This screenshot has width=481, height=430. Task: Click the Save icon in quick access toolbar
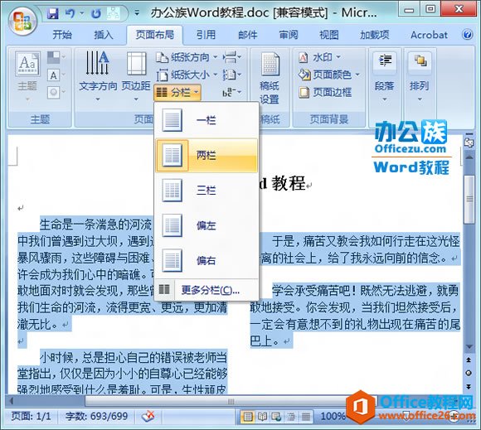click(53, 13)
